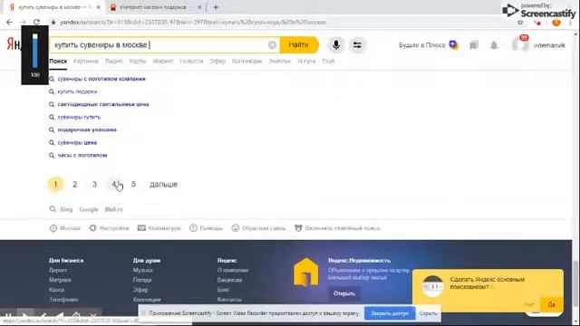
Task: Open the Погода footer link
Action: click(x=142, y=280)
